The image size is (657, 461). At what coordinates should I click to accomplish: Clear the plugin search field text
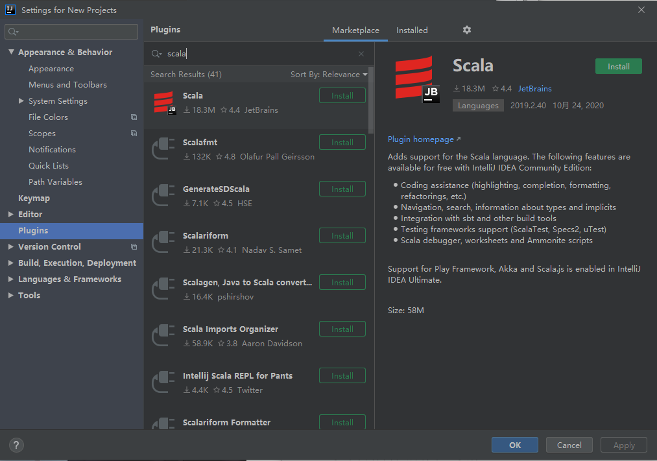coord(361,54)
